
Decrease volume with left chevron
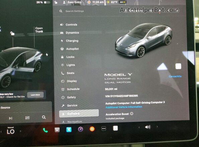click(139, 127)
